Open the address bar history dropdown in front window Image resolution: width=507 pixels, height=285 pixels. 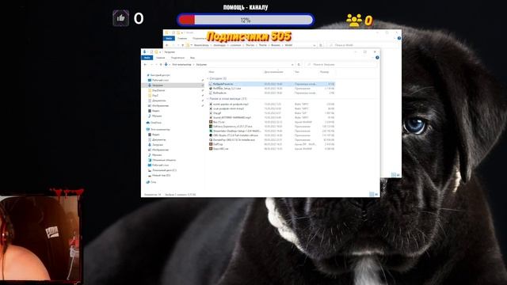point(292,65)
